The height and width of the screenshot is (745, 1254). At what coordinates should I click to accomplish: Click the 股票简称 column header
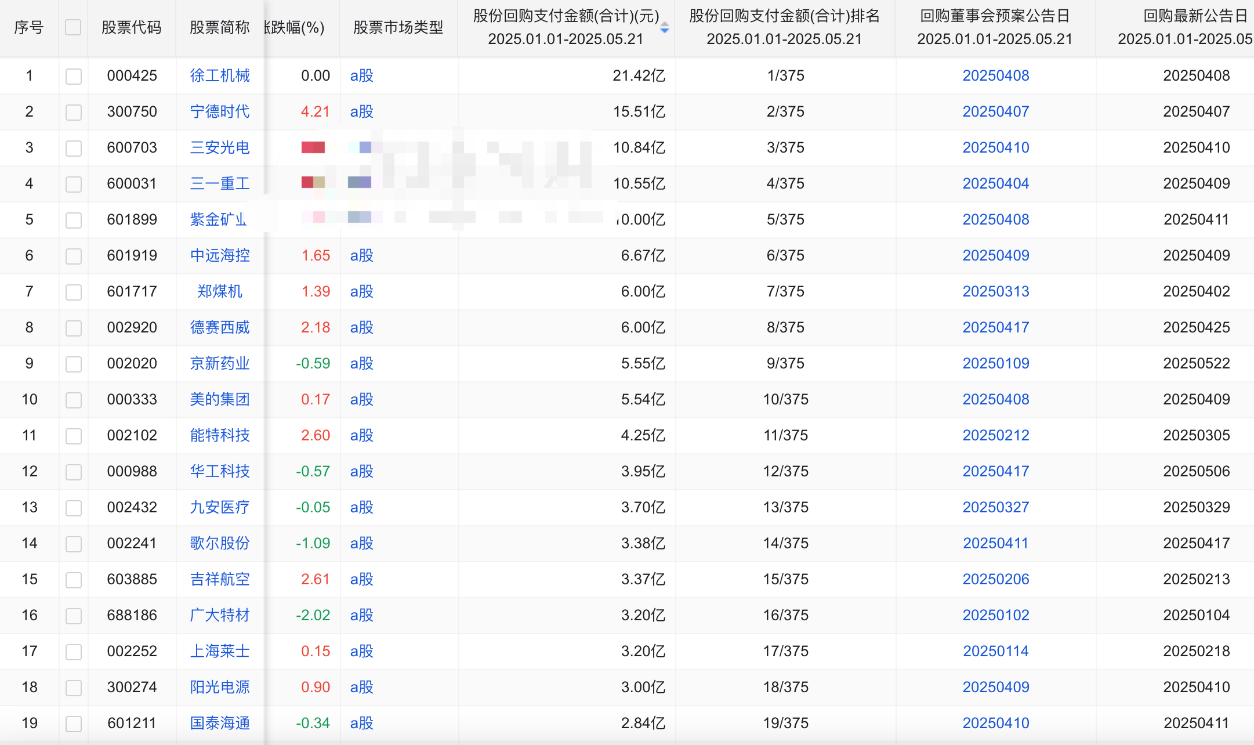[220, 27]
